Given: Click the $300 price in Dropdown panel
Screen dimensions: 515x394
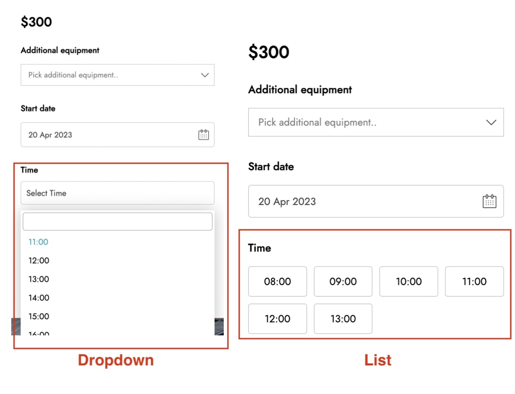Looking at the screenshot, I should coord(36,22).
